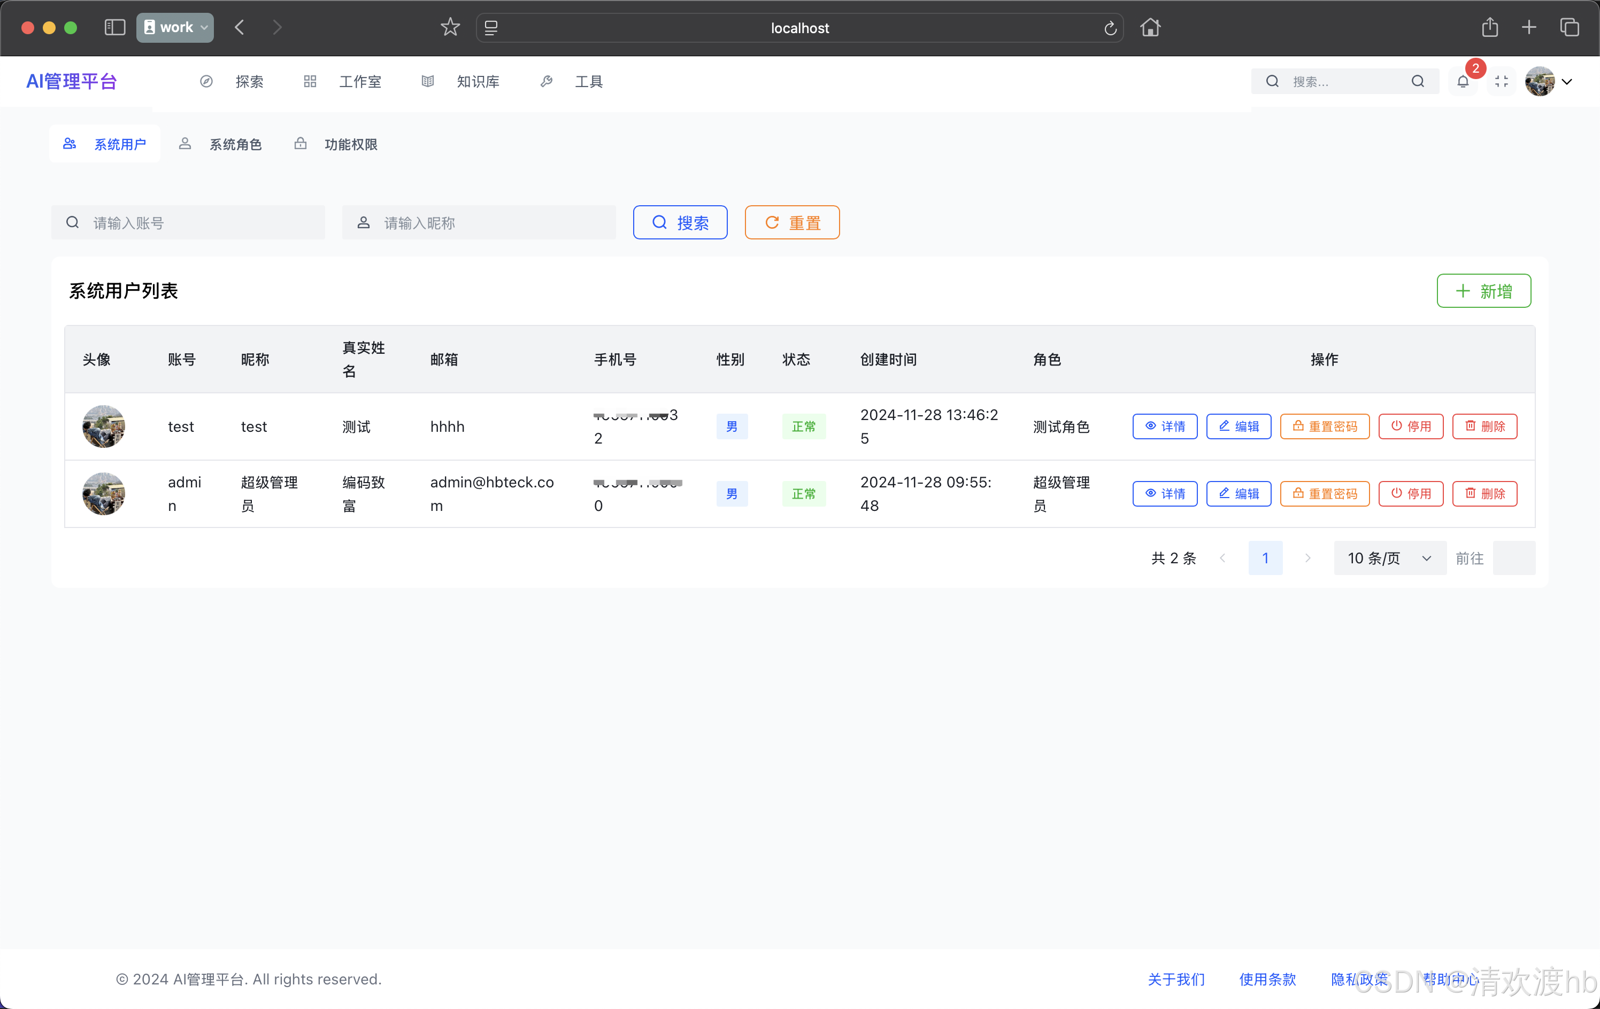Click magnifier icon in header search
This screenshot has width=1600, height=1009.
click(1417, 81)
